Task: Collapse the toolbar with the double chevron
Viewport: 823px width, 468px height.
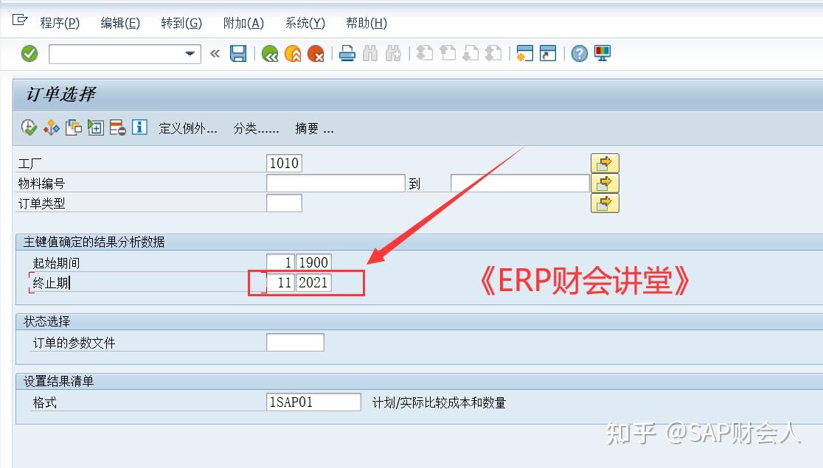Action: [x=214, y=53]
